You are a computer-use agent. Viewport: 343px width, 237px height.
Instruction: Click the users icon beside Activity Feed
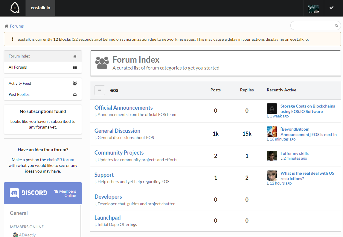coord(75,84)
